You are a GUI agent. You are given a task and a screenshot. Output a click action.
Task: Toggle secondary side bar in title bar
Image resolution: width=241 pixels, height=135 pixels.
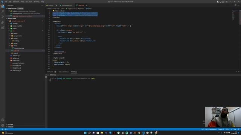pyautogui.click(x=223, y=1)
